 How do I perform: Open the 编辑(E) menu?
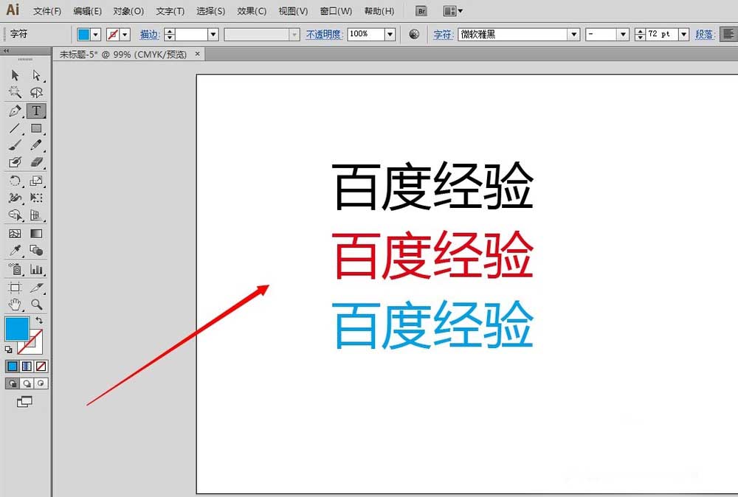[x=88, y=11]
